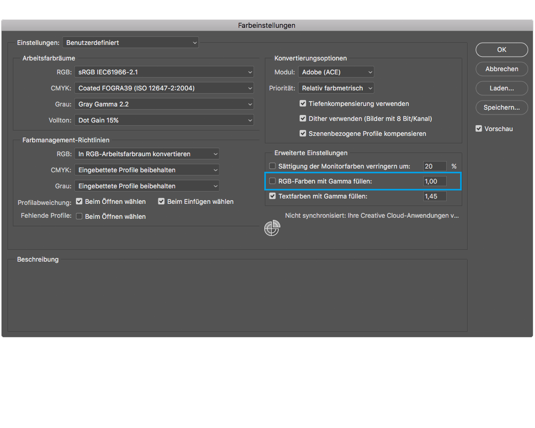
Task: Uncheck Tiefenkompensierung verwenden
Action: [x=303, y=104]
